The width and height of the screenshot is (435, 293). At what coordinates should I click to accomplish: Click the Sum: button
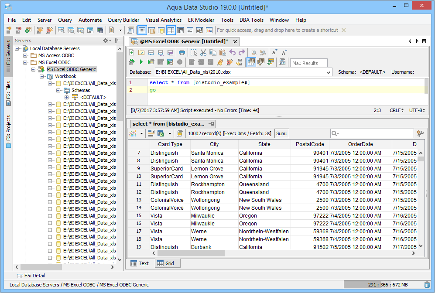coord(281,133)
